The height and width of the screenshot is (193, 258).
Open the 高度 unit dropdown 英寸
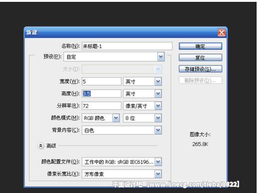point(143,94)
